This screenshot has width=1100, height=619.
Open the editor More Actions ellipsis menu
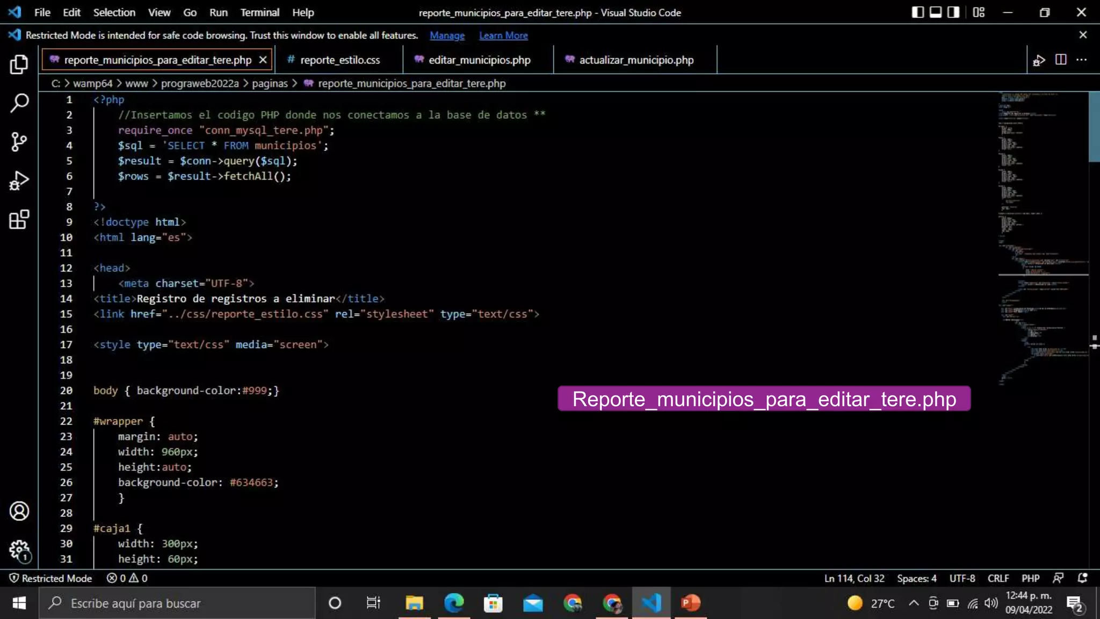pyautogui.click(x=1082, y=60)
